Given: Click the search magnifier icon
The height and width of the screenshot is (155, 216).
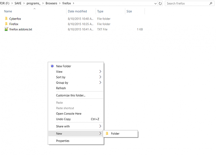Looking at the screenshot, I should (211, 3).
